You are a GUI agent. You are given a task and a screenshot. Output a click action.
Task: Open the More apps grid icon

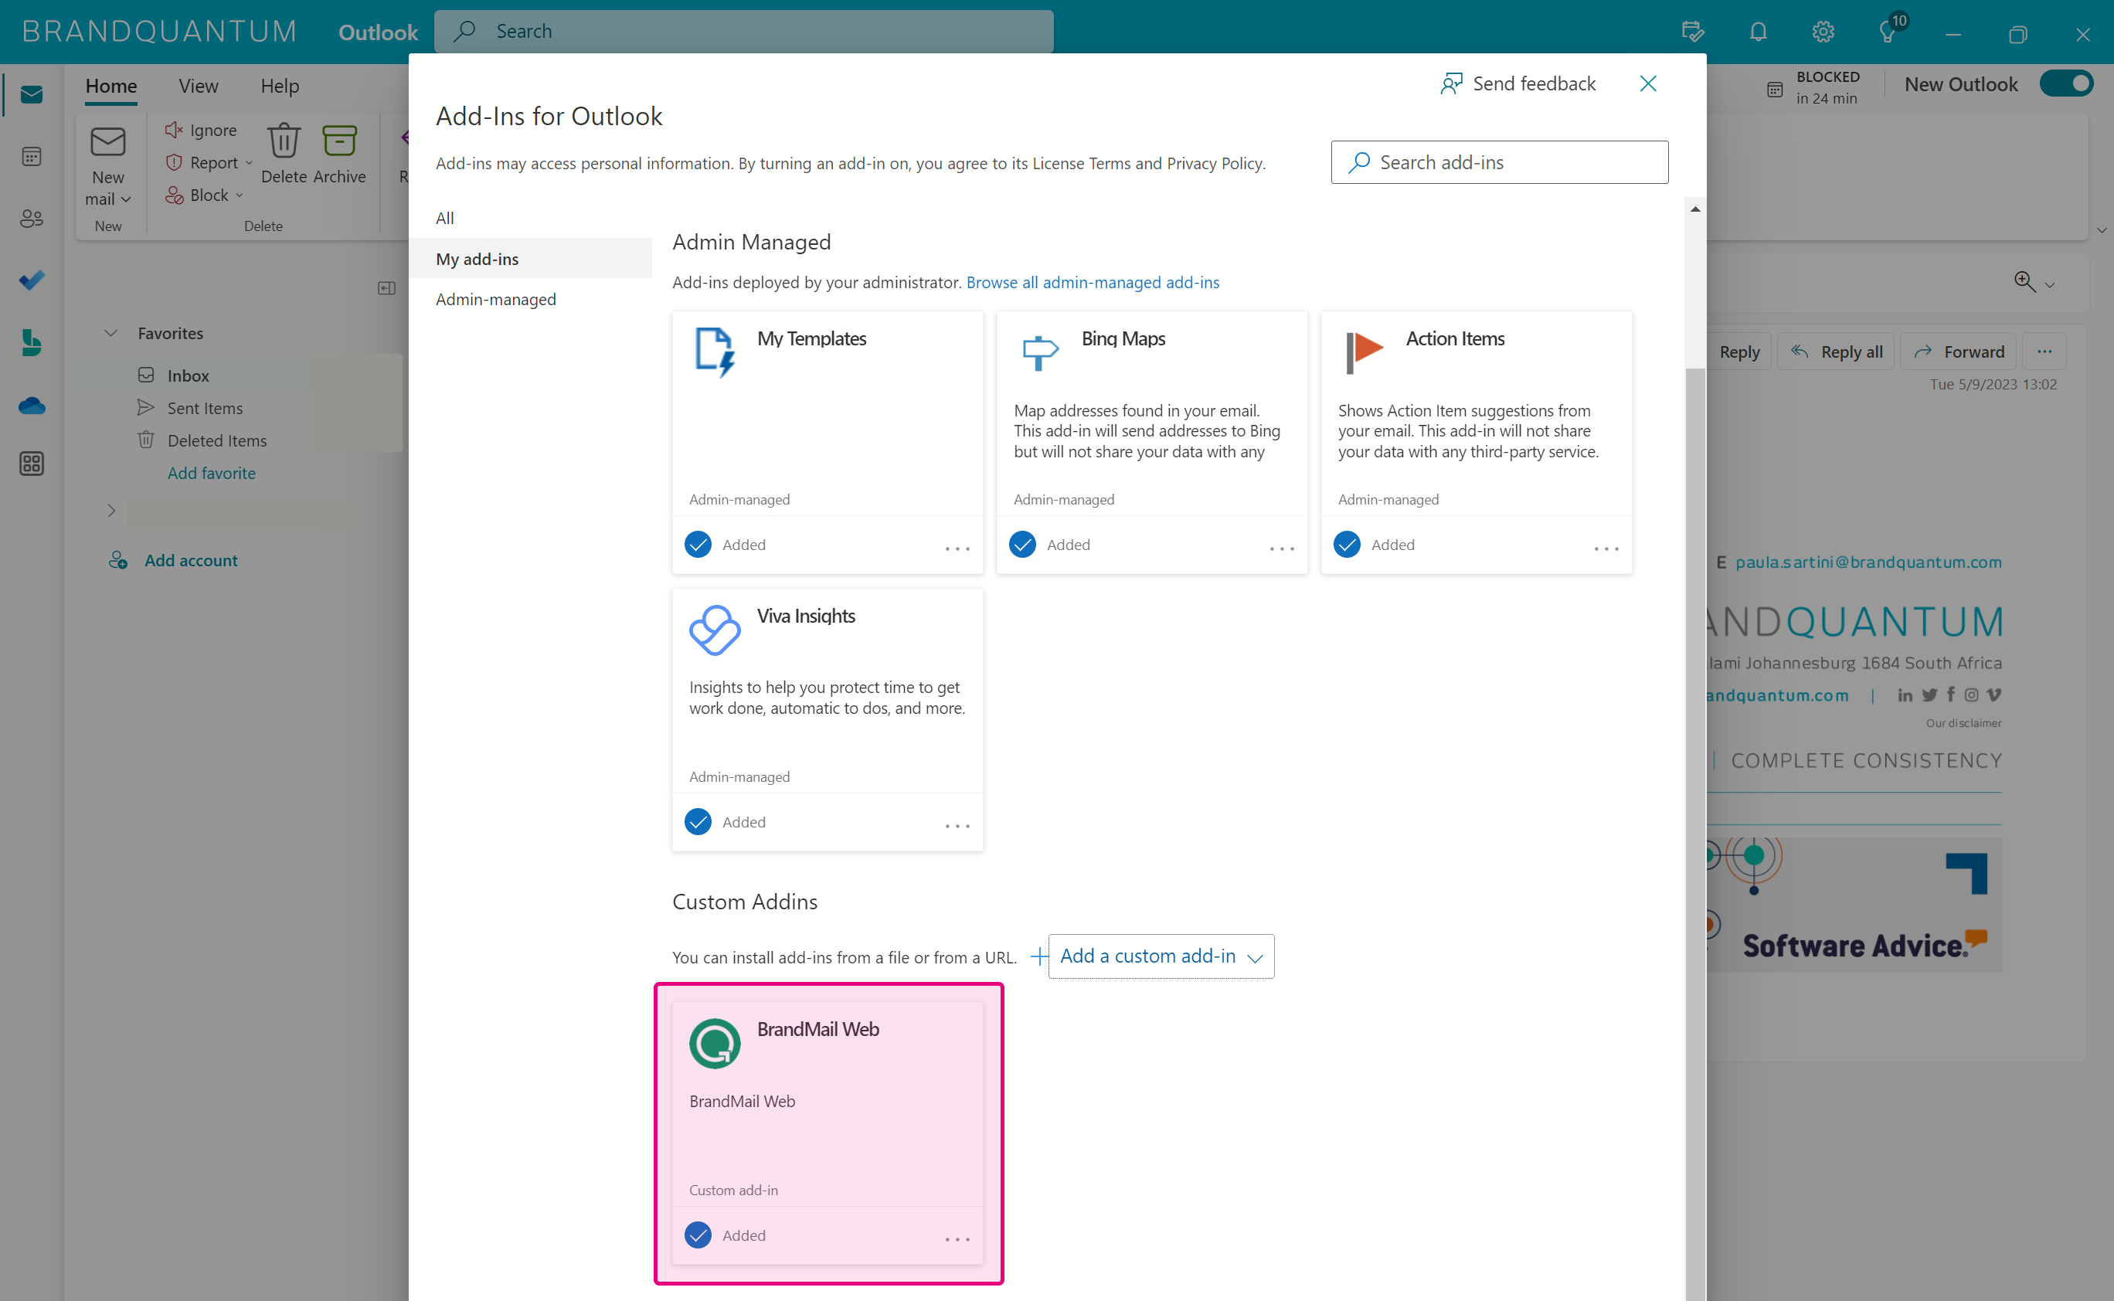[x=32, y=464]
